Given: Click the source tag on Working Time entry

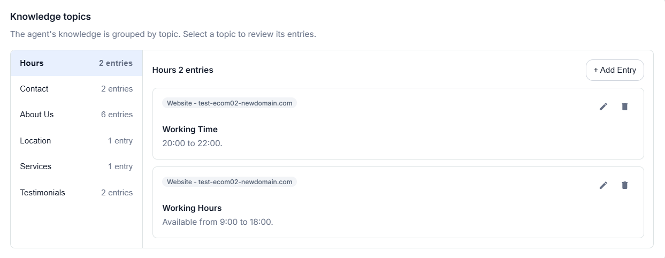Looking at the screenshot, I should (x=230, y=103).
